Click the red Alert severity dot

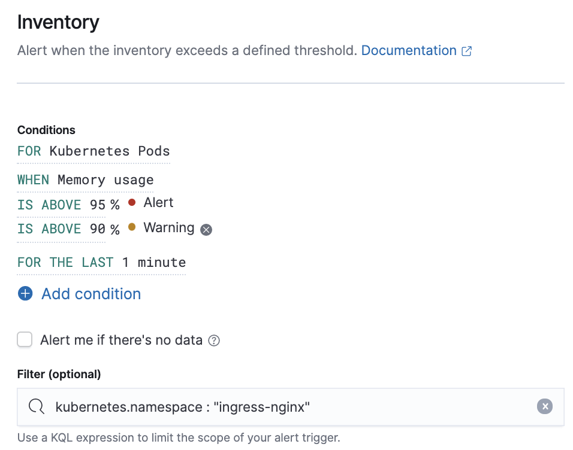[x=131, y=202]
